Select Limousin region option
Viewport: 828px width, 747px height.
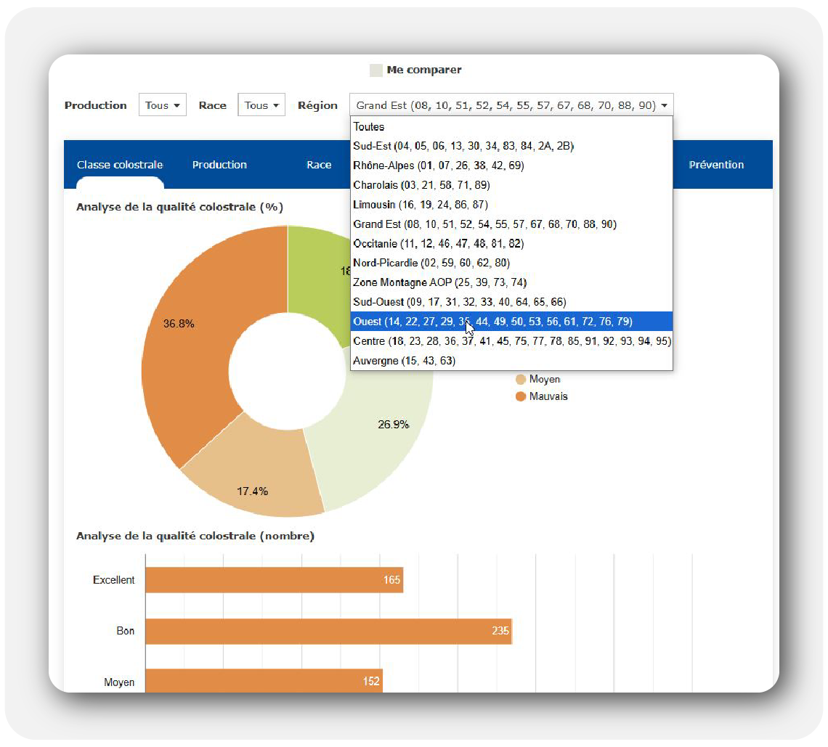click(x=420, y=205)
